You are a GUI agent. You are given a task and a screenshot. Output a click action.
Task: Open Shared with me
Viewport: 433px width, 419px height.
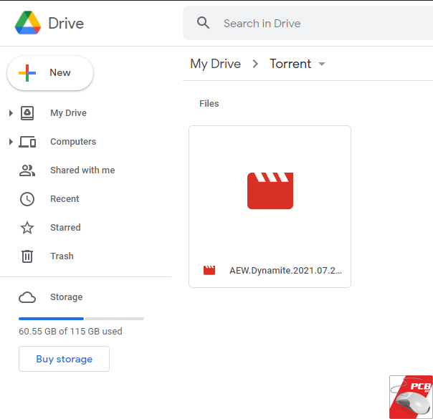(x=82, y=170)
